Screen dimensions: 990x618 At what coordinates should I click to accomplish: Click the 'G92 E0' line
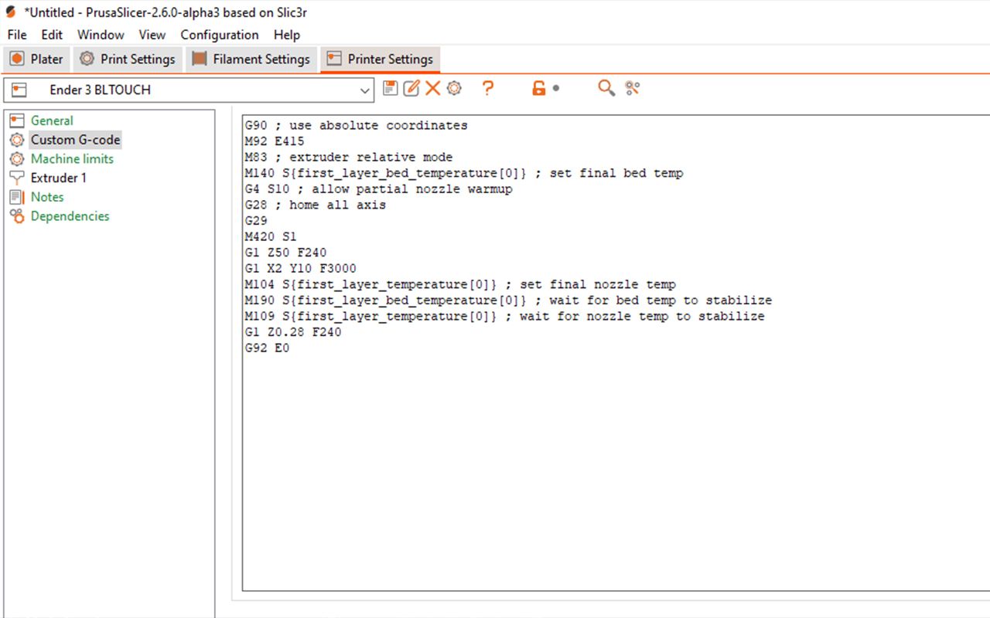267,348
